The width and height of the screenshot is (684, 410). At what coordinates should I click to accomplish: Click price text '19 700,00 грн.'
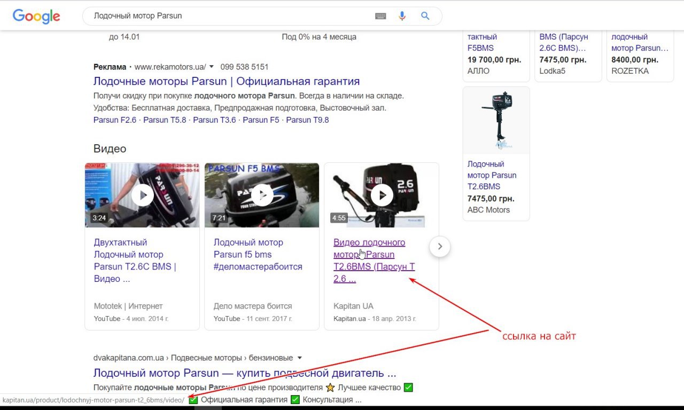[494, 60]
